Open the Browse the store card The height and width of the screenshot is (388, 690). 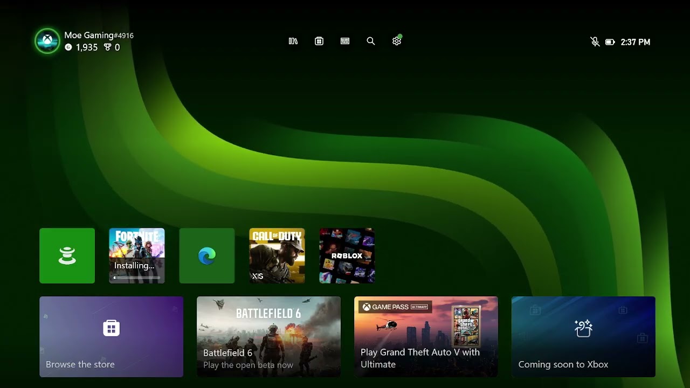click(x=112, y=337)
